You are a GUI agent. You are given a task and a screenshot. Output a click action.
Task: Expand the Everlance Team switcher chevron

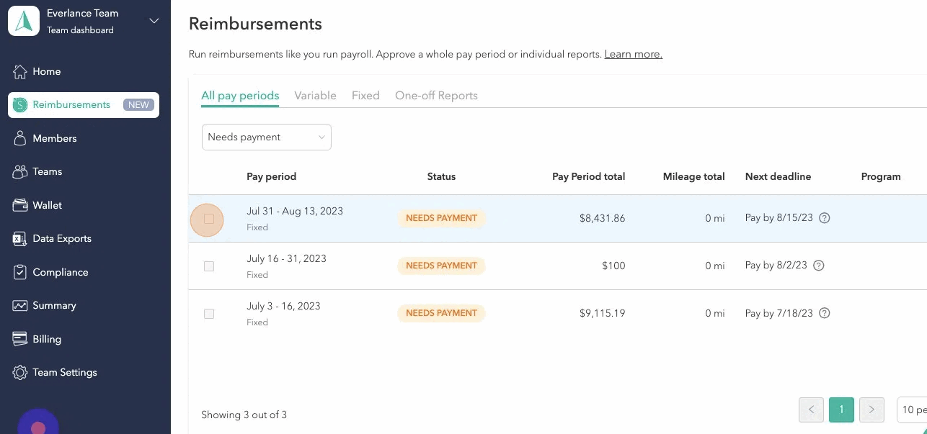154,21
